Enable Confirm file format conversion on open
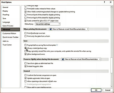The height and width of the screenshot is (93, 114). pyautogui.click(x=25, y=75)
